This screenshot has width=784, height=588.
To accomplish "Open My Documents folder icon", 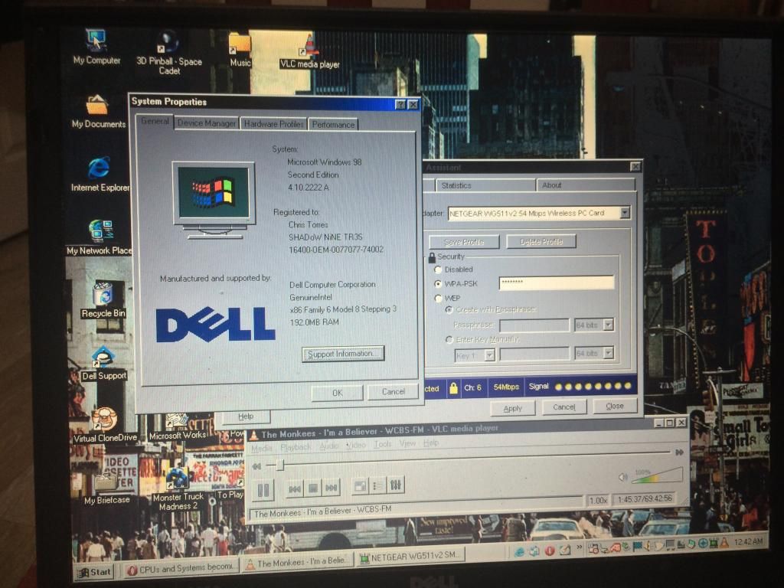I will [x=99, y=112].
